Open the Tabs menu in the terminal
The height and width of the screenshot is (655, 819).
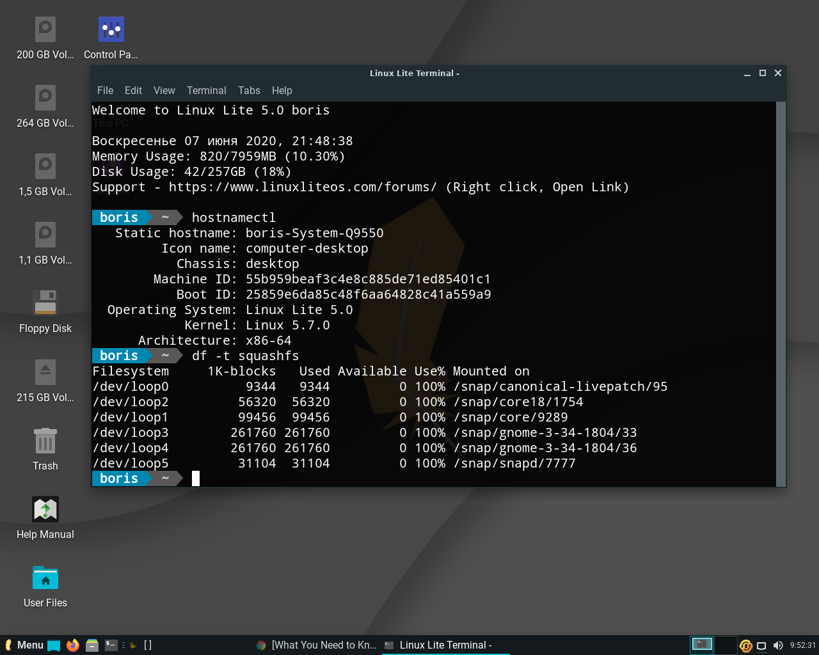click(249, 90)
